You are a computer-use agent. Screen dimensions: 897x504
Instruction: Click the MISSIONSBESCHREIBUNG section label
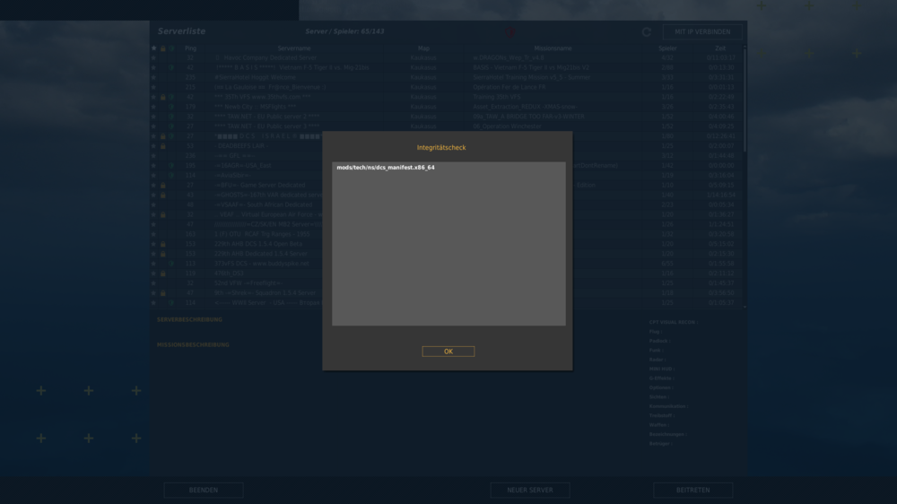coord(193,345)
